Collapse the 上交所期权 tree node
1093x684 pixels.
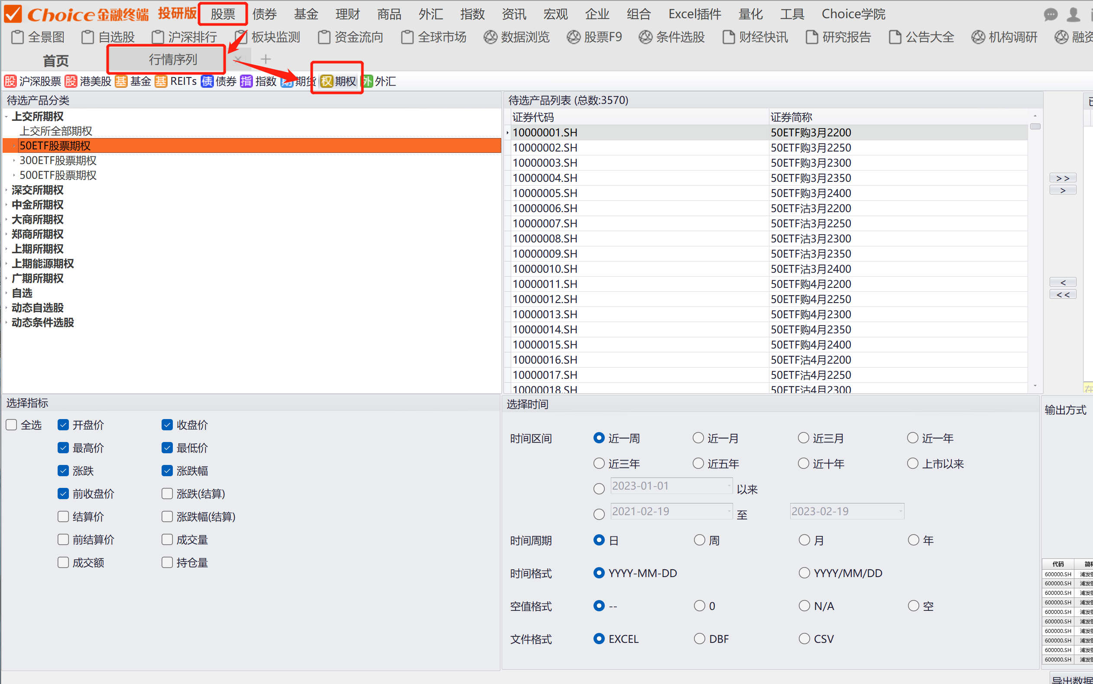point(6,117)
